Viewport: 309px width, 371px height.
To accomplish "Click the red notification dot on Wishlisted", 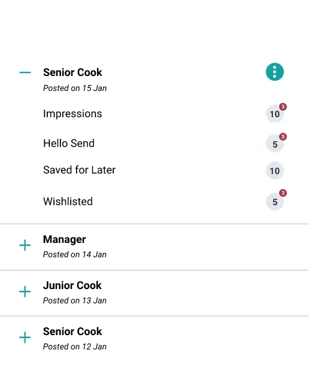I will pyautogui.click(x=283, y=193).
